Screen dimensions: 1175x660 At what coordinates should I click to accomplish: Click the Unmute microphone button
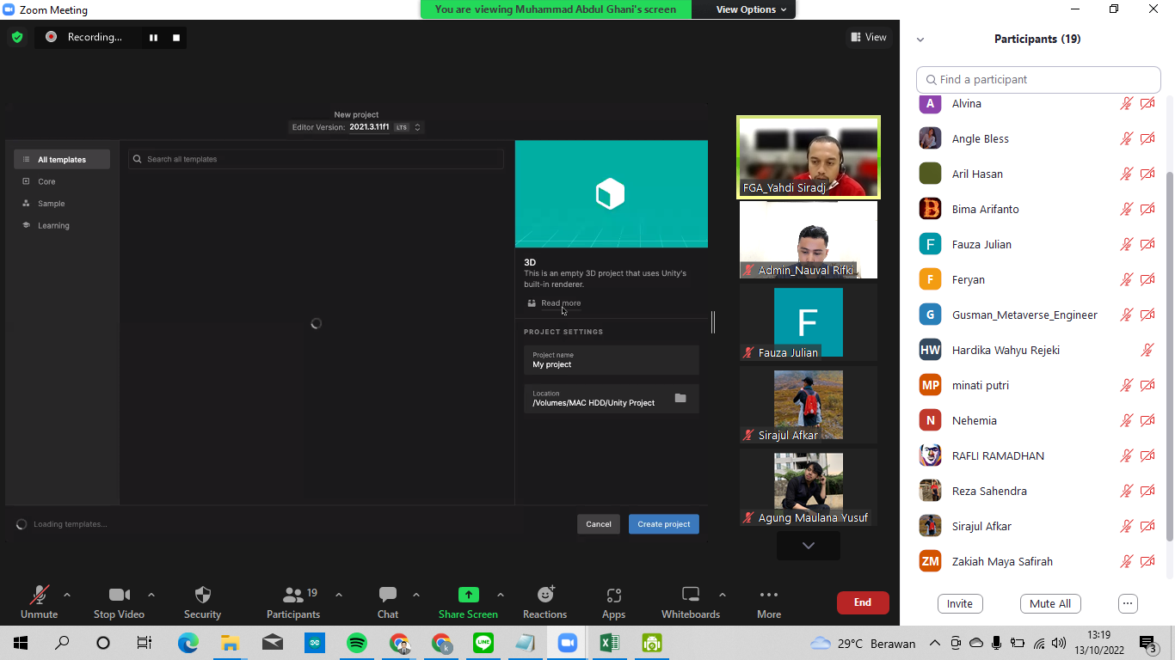tap(40, 596)
